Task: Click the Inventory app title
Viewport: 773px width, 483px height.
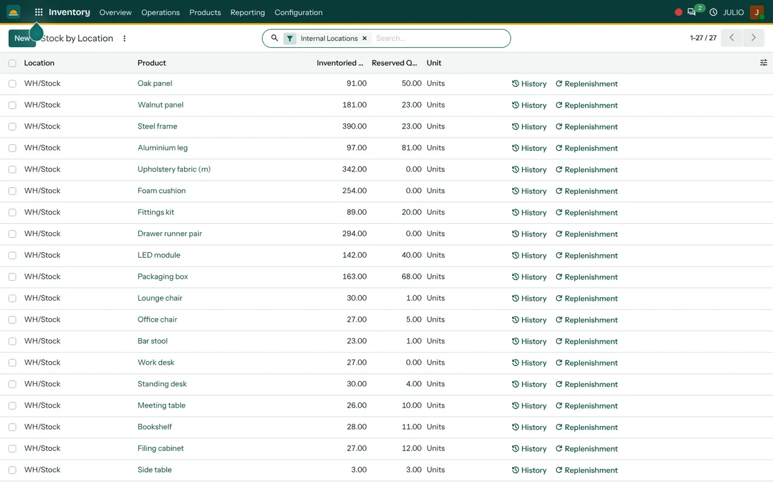Action: 69,12
